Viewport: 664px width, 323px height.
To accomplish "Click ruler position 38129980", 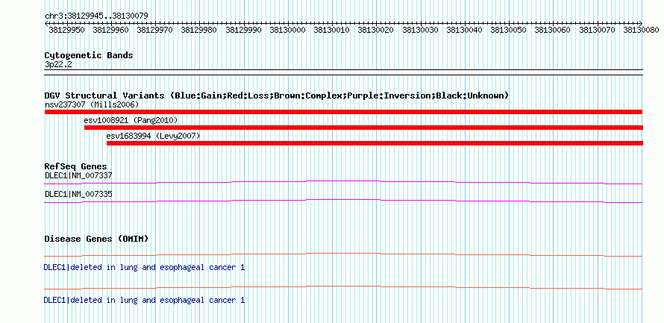I will (199, 31).
